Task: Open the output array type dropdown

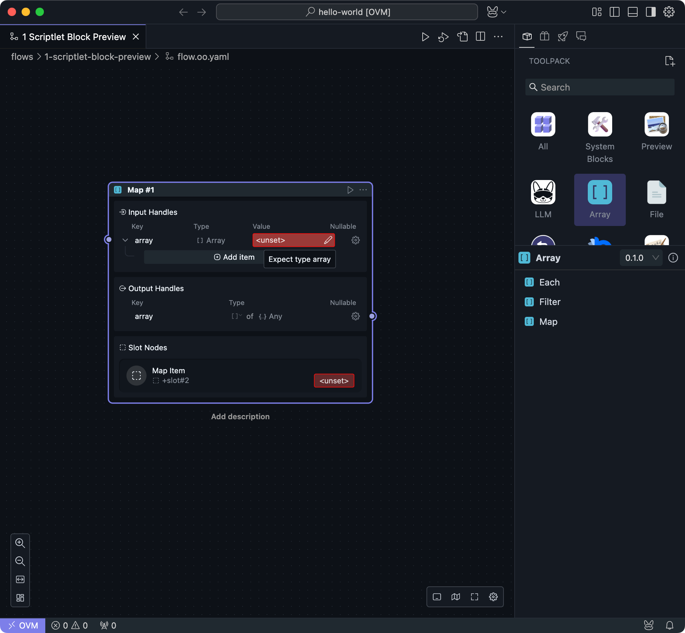Action: (237, 316)
